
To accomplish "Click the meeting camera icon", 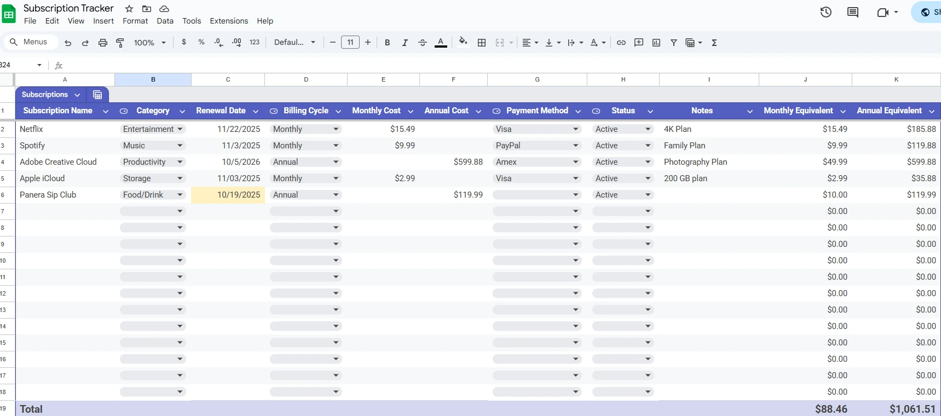I will coord(883,12).
